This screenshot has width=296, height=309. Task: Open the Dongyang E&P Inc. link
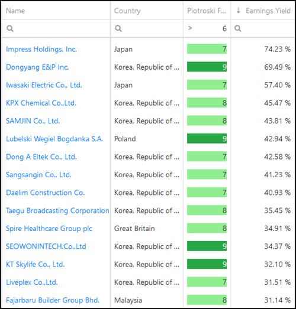pyautogui.click(x=37, y=67)
